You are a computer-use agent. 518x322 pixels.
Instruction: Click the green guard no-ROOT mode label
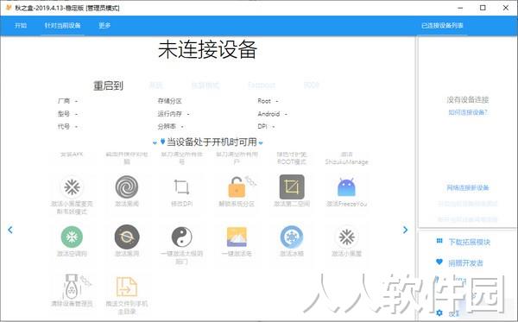(292, 158)
